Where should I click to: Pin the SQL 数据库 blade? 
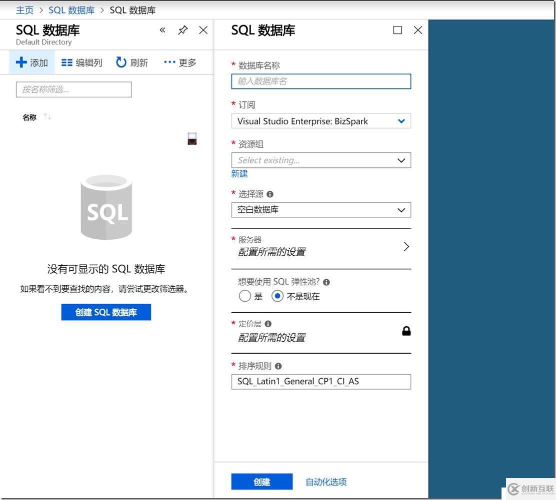tap(182, 30)
